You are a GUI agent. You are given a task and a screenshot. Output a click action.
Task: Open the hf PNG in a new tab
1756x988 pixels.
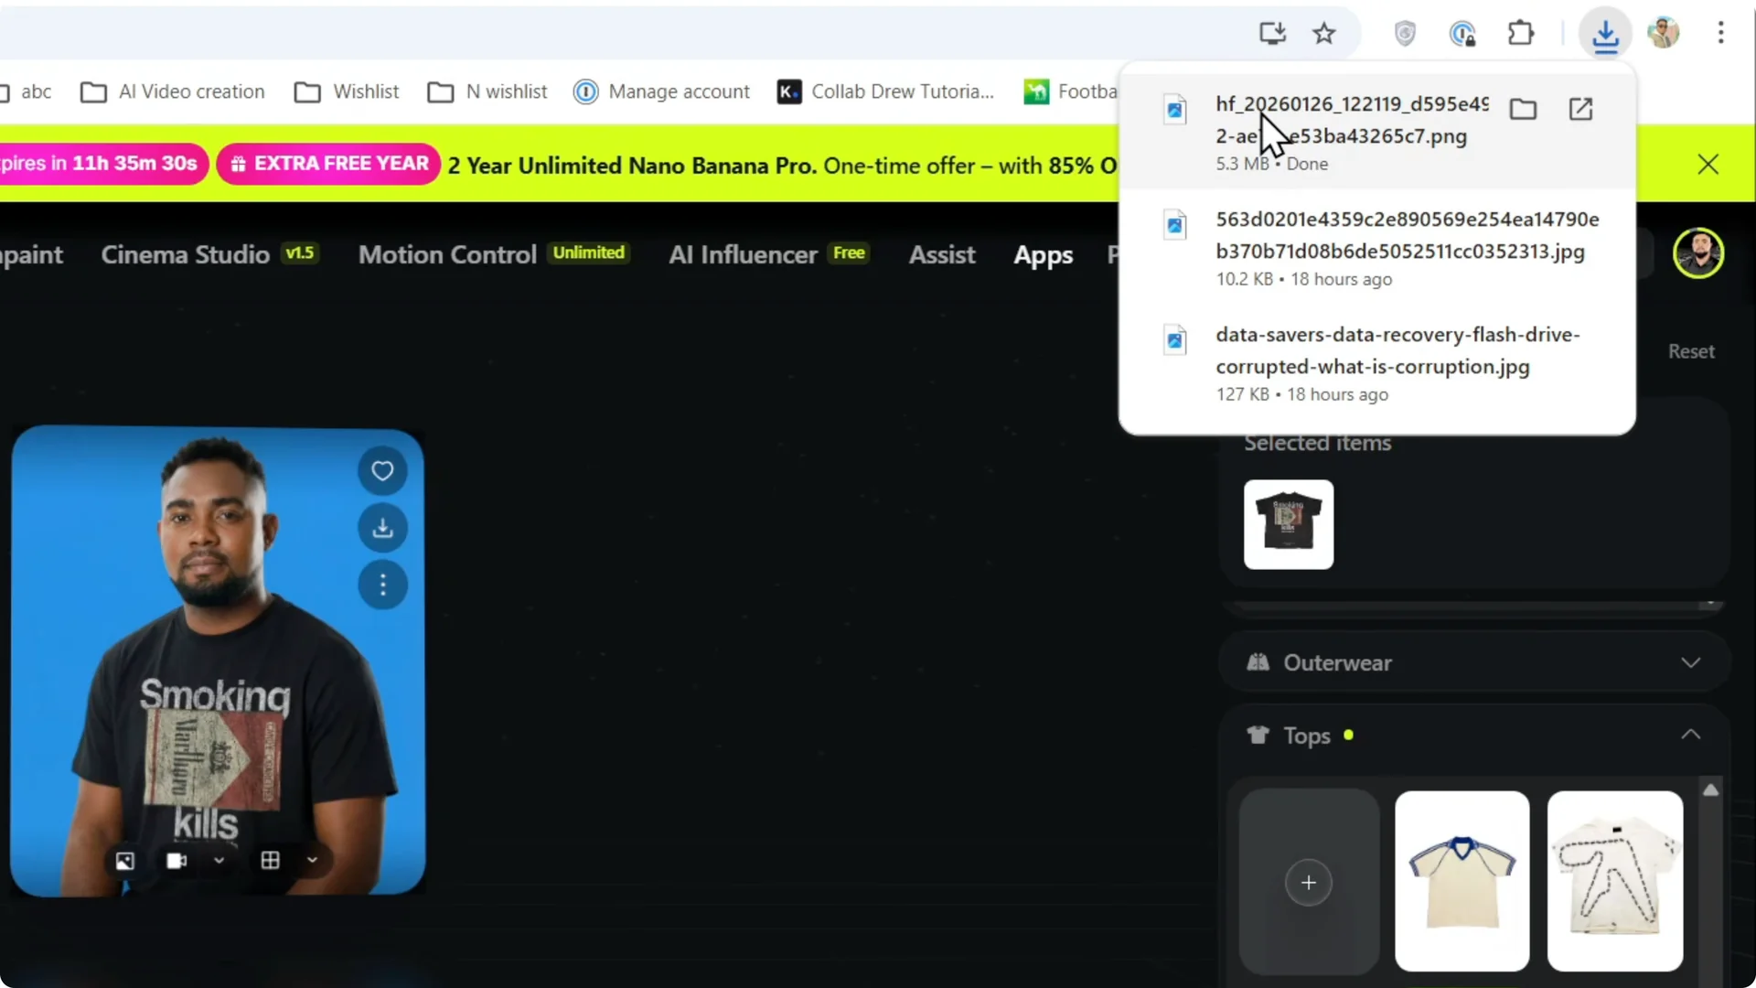[1581, 109]
